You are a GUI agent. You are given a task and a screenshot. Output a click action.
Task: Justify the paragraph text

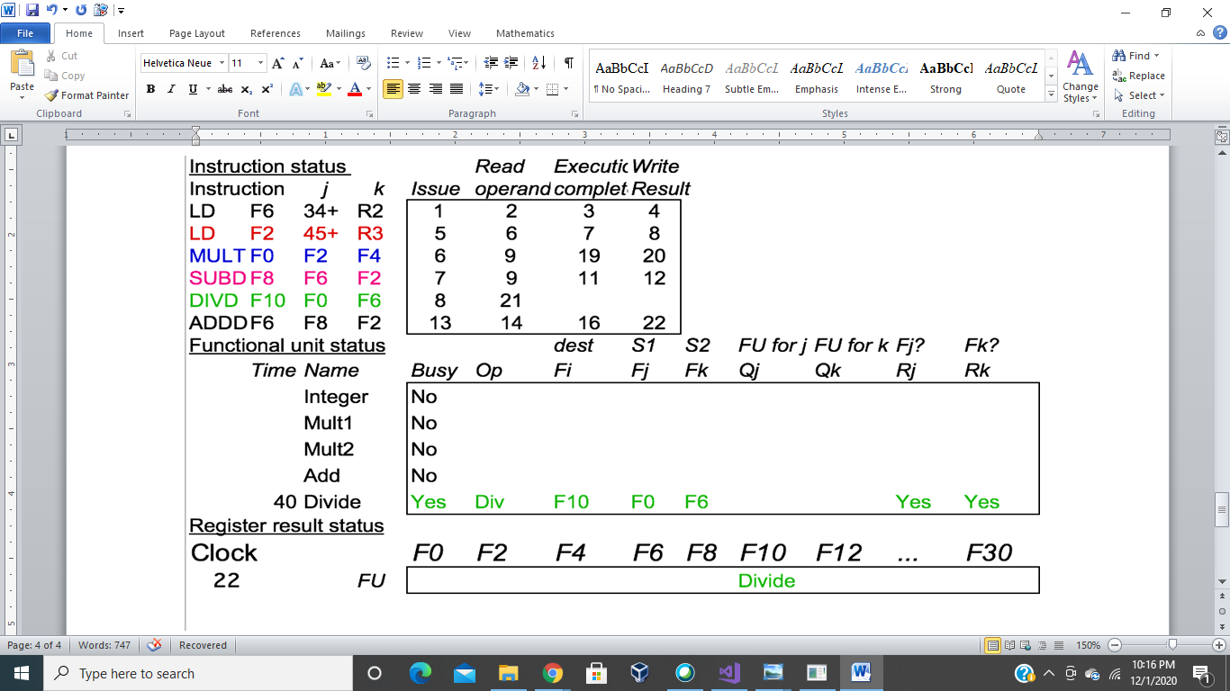click(x=457, y=89)
